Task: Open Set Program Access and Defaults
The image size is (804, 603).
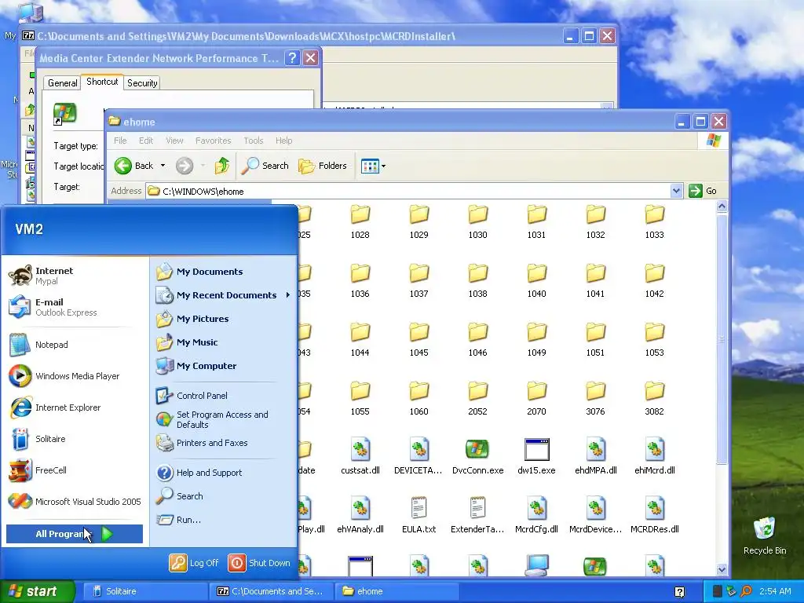Action: point(223,419)
